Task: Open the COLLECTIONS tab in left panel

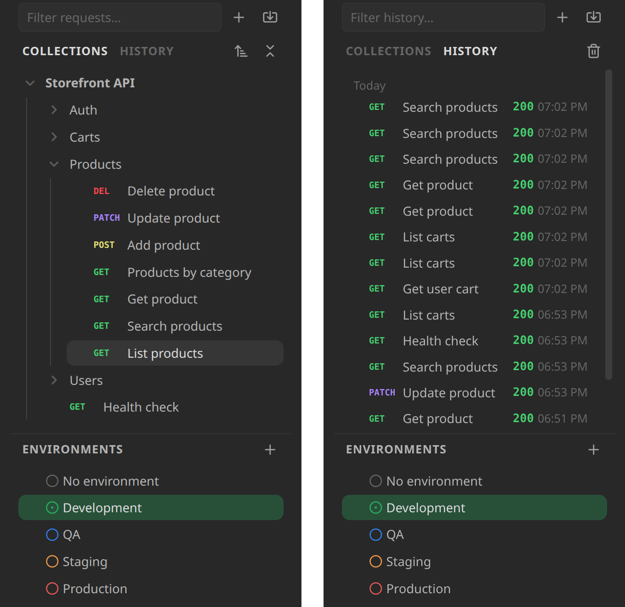Action: coord(65,51)
